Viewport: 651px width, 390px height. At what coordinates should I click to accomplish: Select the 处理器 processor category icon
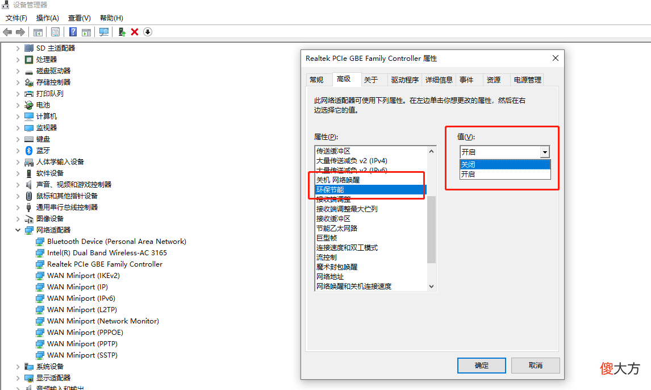[x=28, y=60]
